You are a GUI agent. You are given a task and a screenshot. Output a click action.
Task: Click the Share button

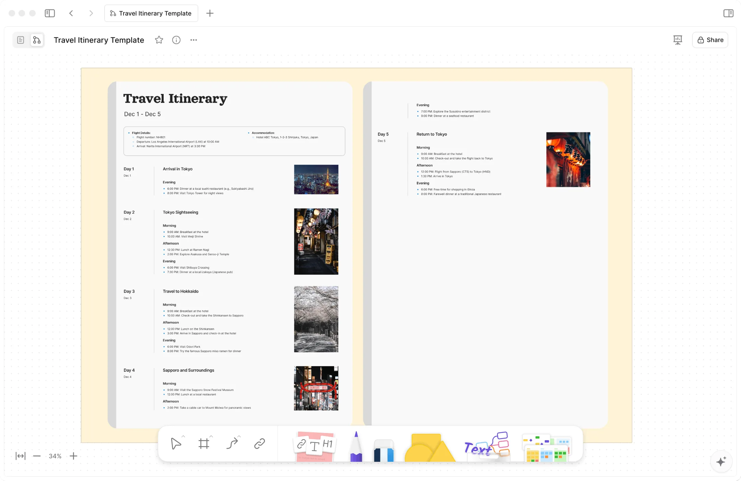(x=710, y=40)
